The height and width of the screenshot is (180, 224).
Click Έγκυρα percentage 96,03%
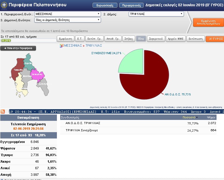click(x=51, y=155)
